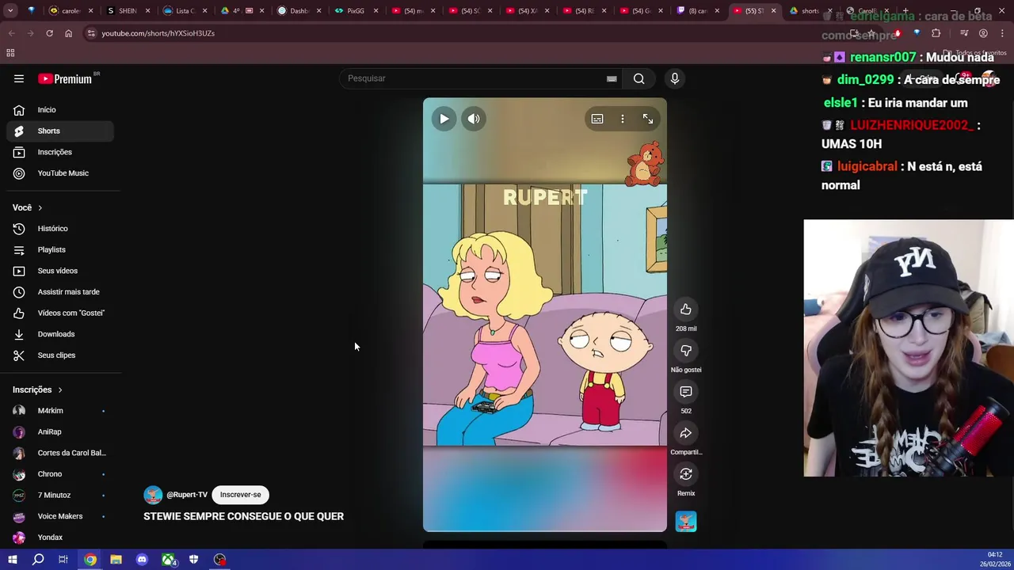Open Seus clipes
The image size is (1014, 570).
(x=60, y=355)
